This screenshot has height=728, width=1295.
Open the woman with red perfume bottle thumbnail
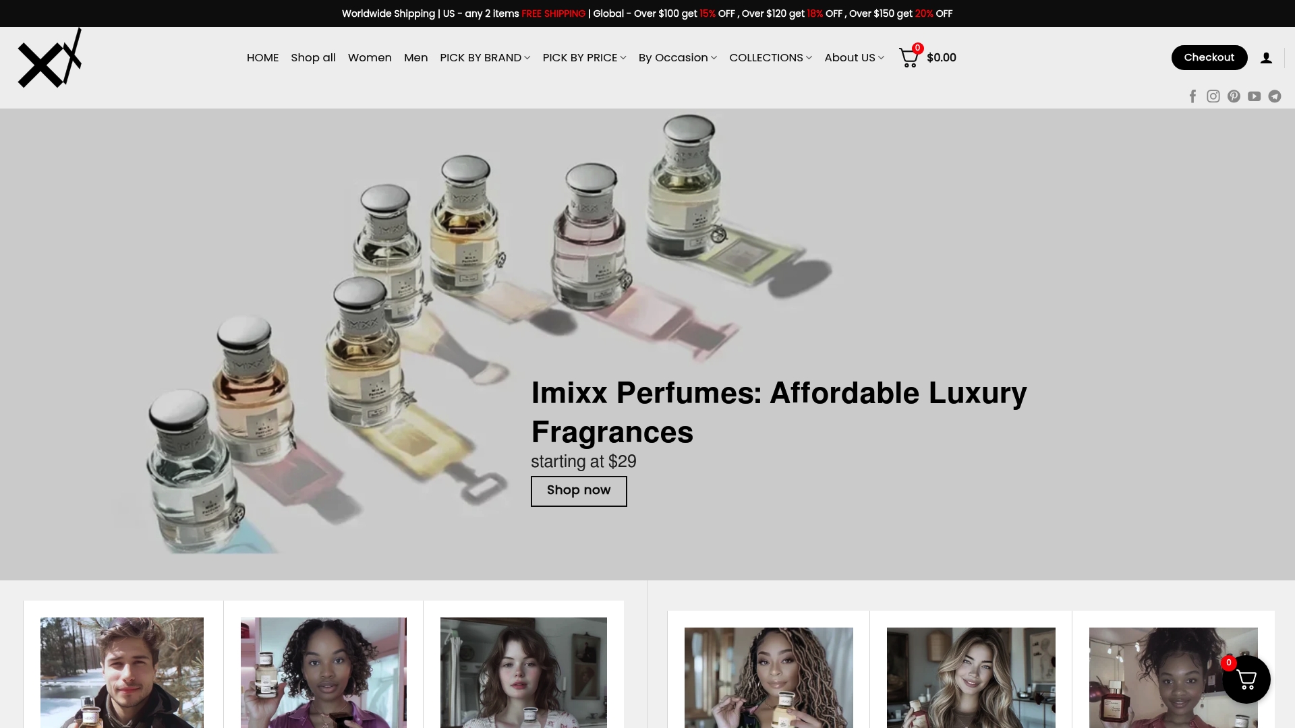coord(1173,677)
